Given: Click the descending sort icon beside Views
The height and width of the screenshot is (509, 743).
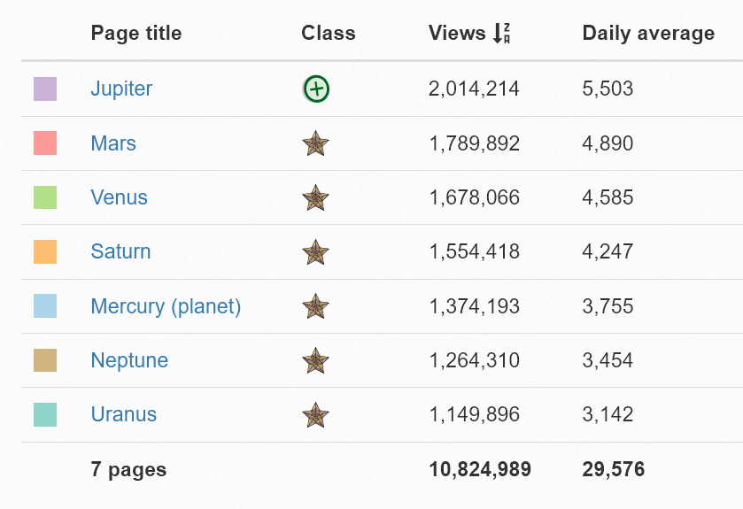Looking at the screenshot, I should 502,34.
